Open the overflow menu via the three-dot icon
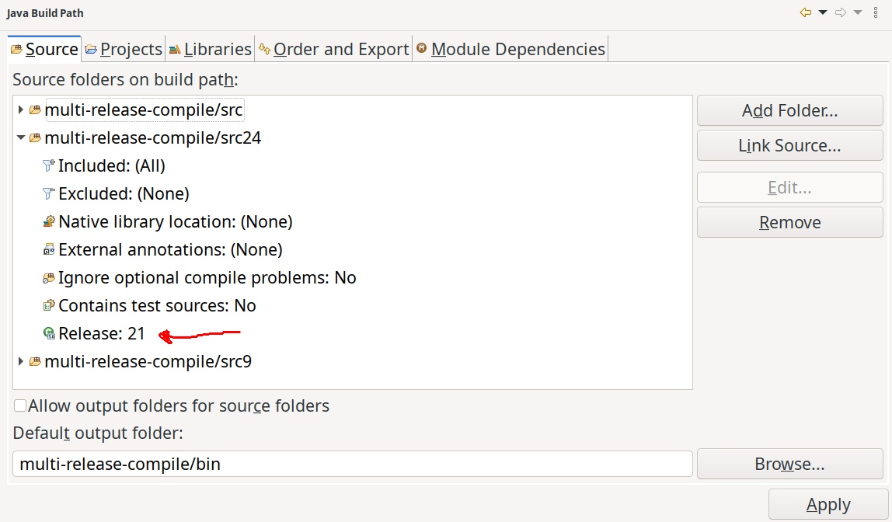 pos(876,12)
